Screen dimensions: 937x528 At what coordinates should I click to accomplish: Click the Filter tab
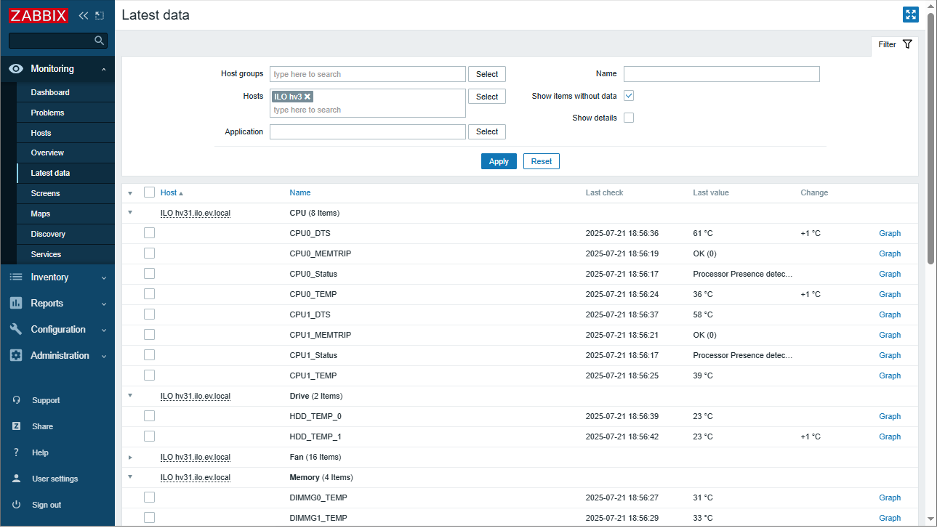click(x=895, y=44)
